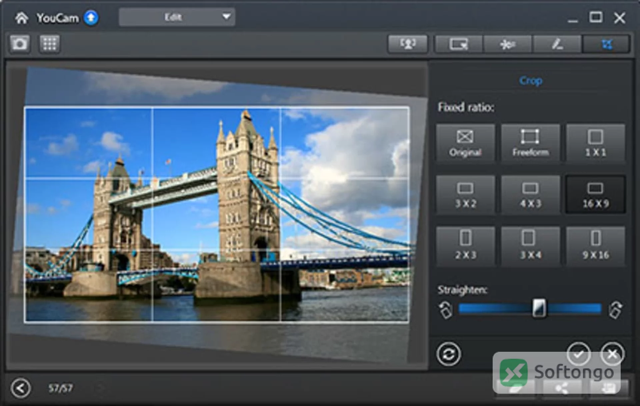
Task: Open the frame overlay tool tab
Action: pyautogui.click(x=458, y=44)
